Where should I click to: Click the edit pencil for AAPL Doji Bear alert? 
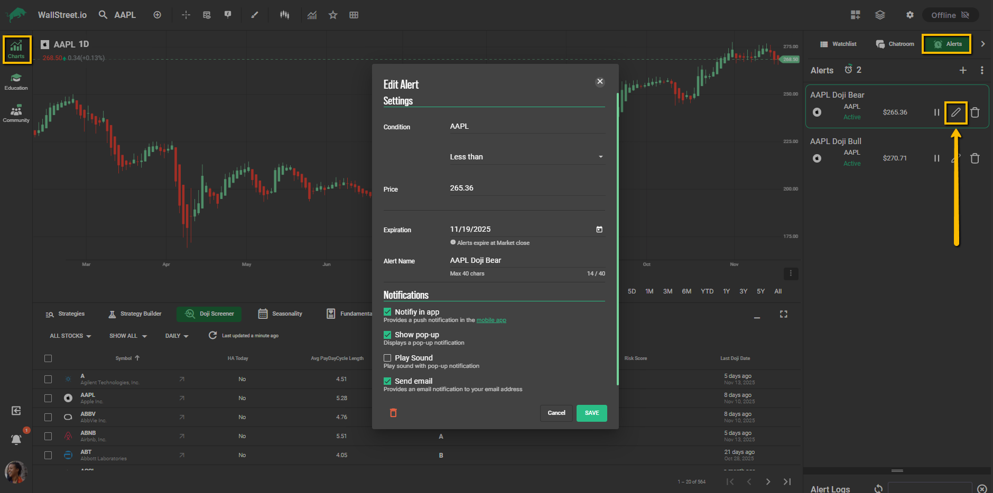click(x=955, y=112)
